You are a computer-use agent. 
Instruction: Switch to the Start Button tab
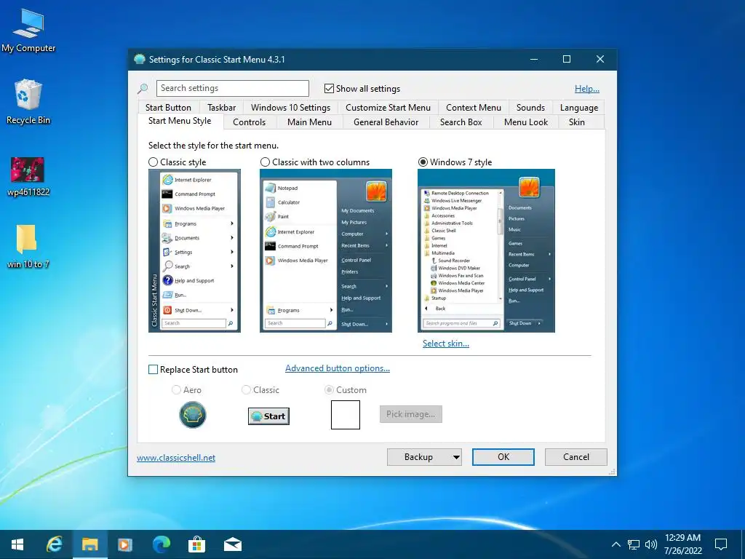point(168,108)
